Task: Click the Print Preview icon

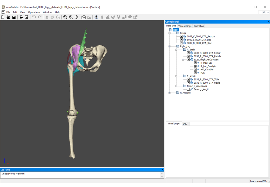Action: (27, 17)
